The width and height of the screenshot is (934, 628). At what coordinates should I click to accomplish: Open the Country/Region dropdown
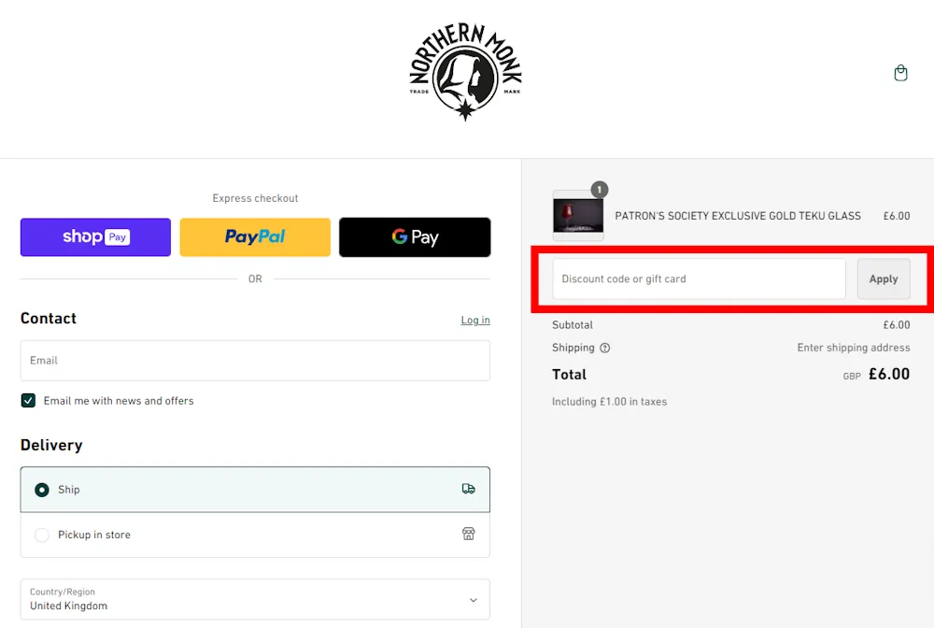(x=255, y=599)
